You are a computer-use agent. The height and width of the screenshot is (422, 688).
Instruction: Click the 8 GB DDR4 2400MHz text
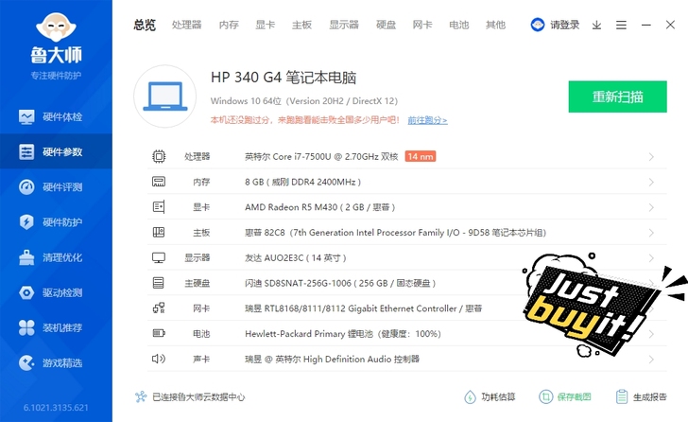(x=302, y=182)
